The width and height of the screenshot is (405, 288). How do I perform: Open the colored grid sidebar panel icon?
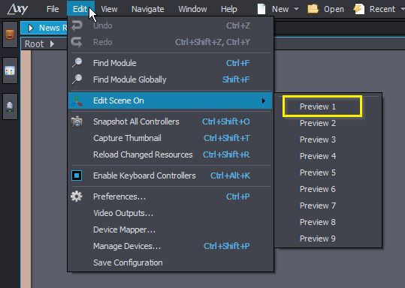coord(10,70)
